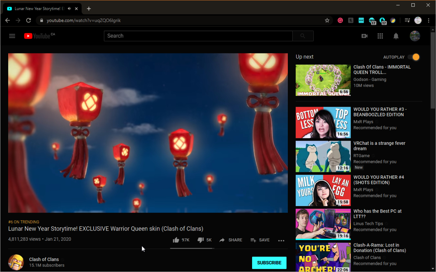Open the Honey extension icon
Viewport: 436px width, 272px height.
click(351, 20)
